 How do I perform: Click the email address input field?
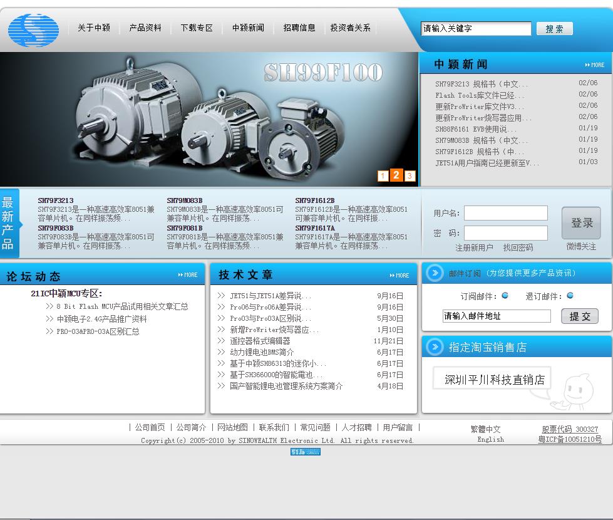click(497, 316)
